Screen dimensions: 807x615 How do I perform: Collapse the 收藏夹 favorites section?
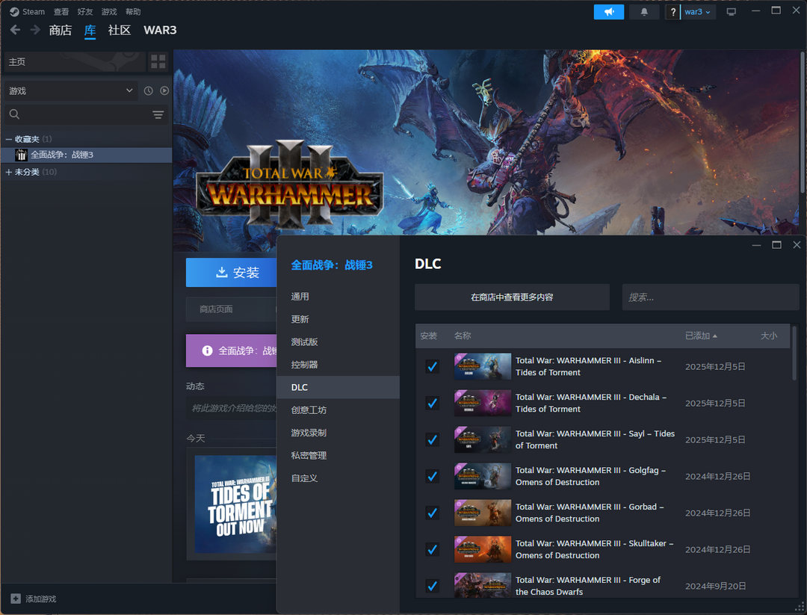click(x=9, y=139)
